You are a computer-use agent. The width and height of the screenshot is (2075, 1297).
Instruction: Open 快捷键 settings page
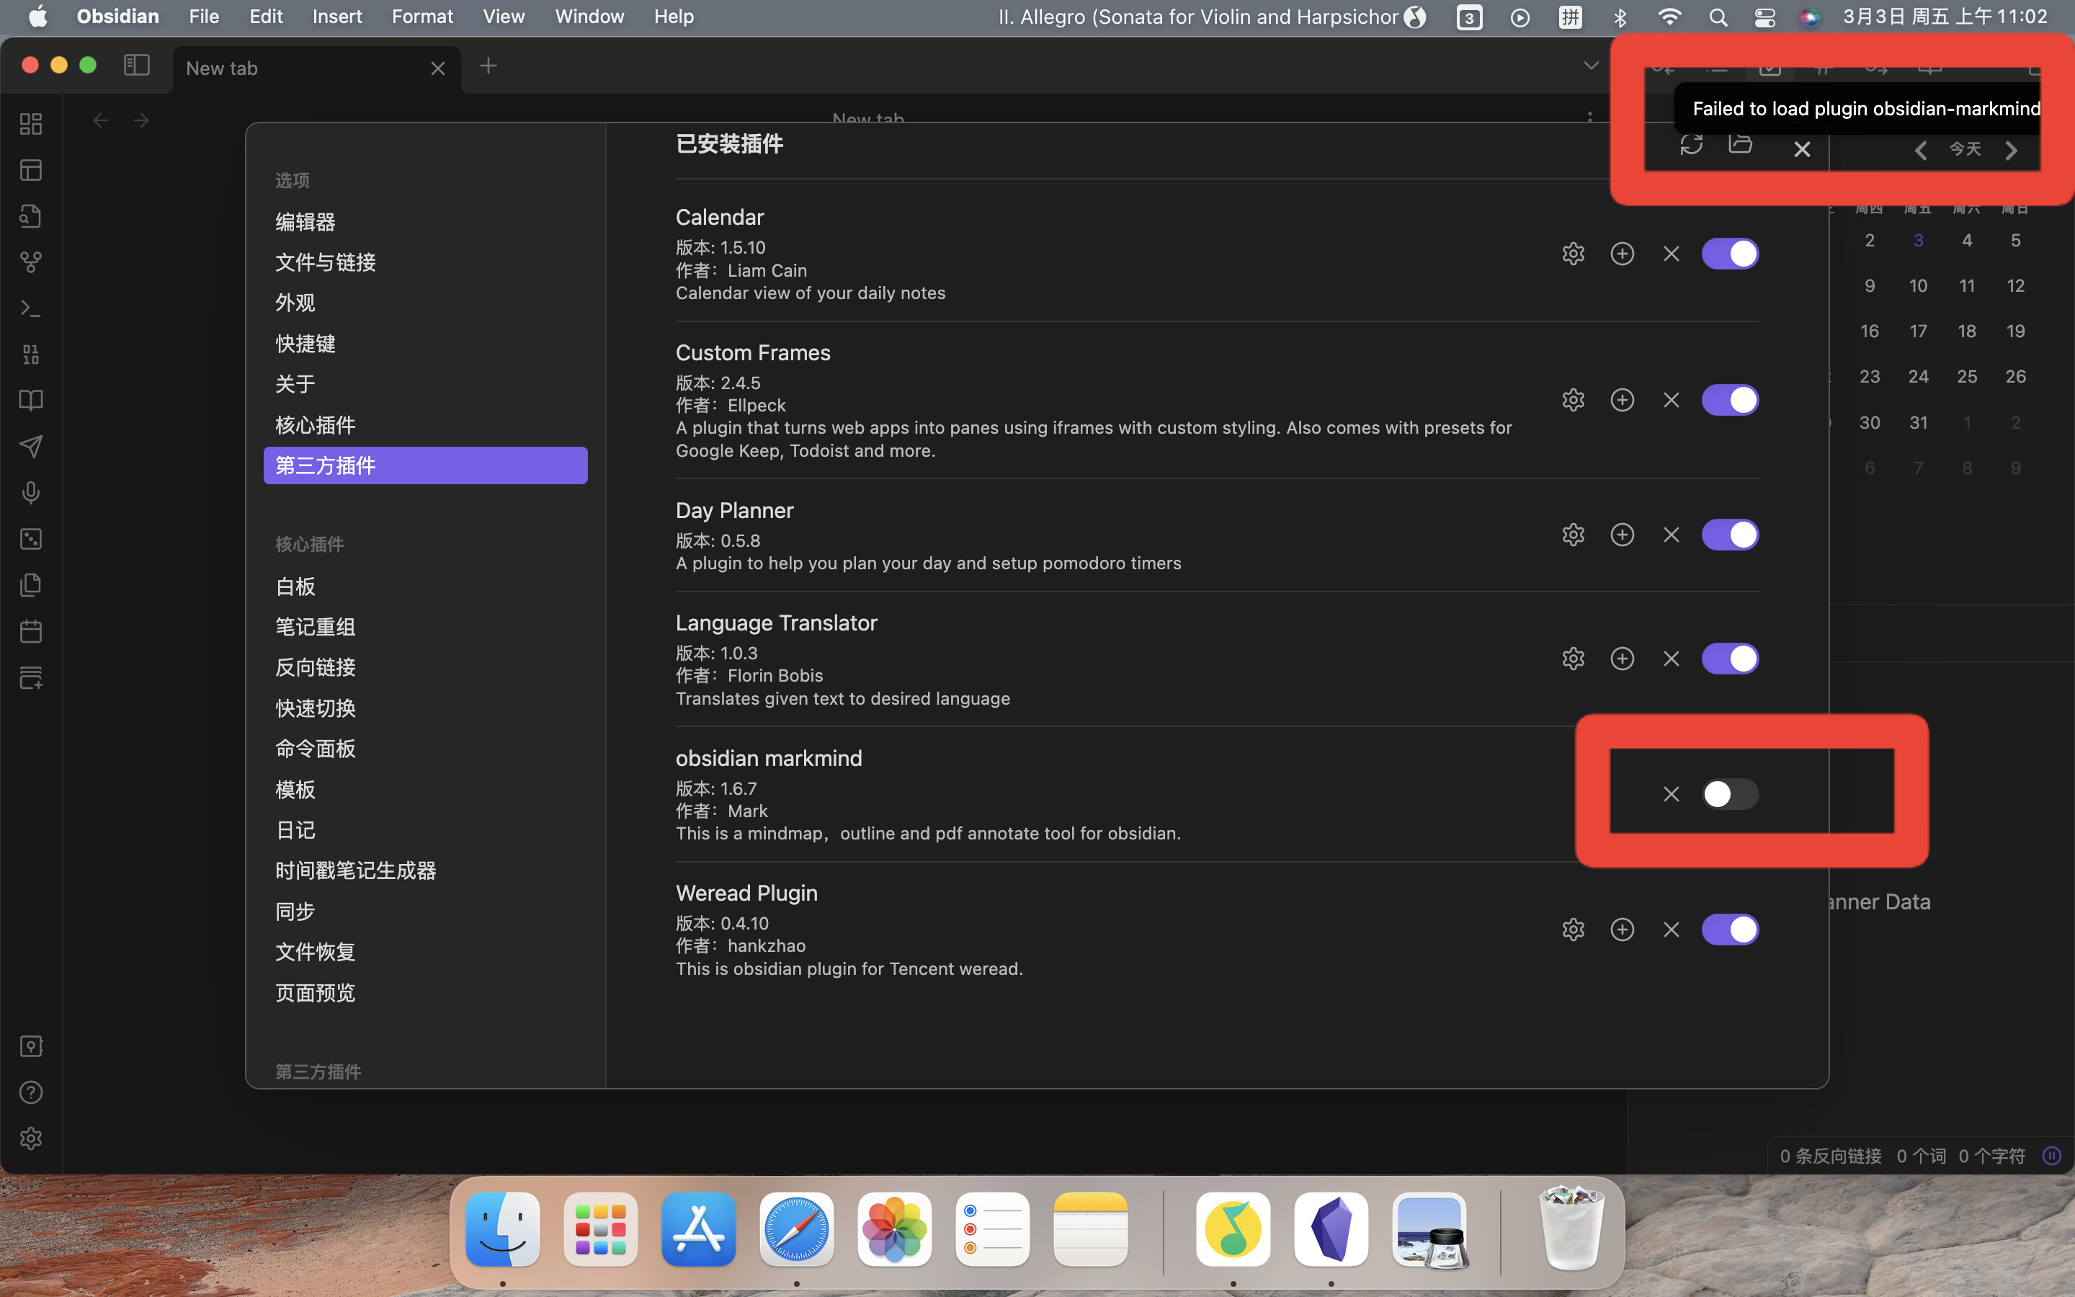pos(305,343)
